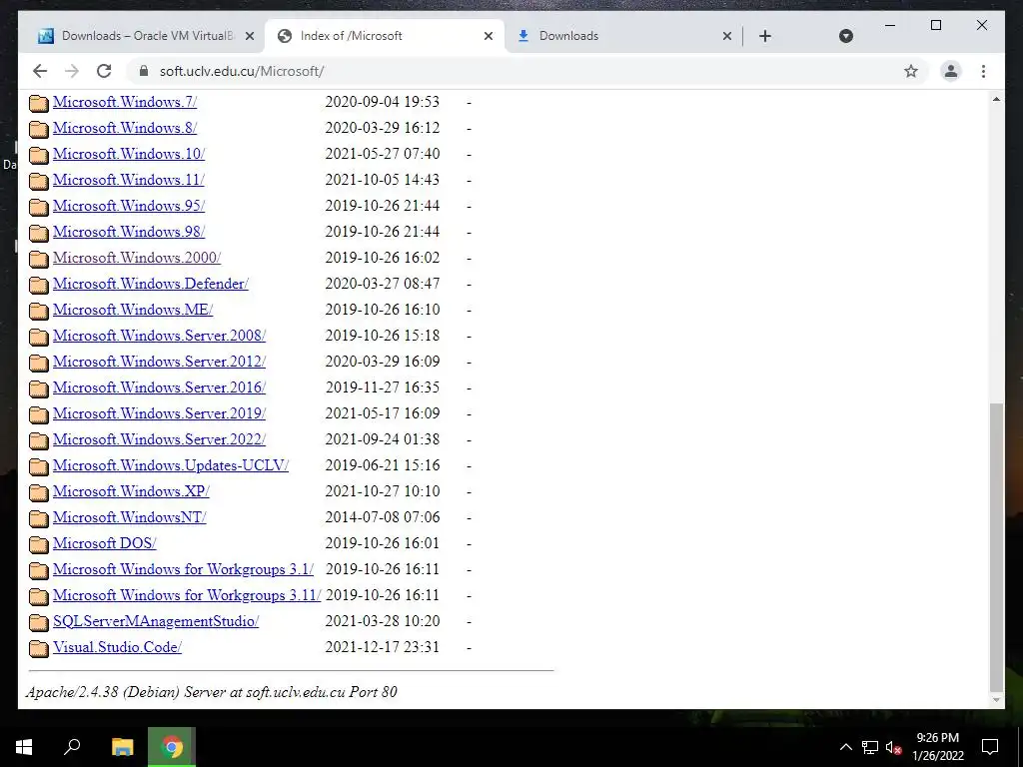This screenshot has height=767, width=1023.
Task: Click folder icon beside Microsoft.Windows.10
Action: [39, 155]
